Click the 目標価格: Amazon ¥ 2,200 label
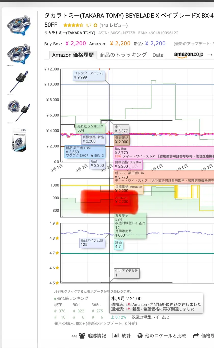This screenshot has width=214, height=348. (x=128, y=189)
